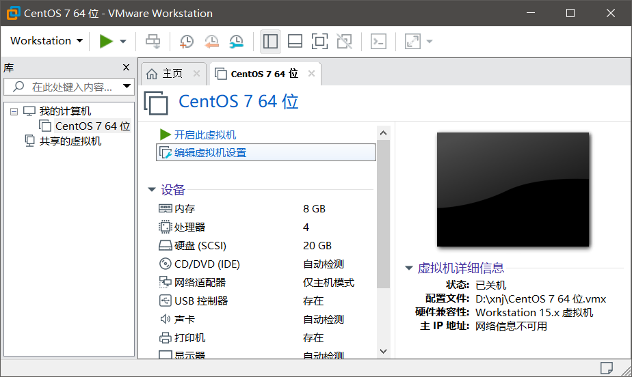This screenshot has height=377, width=632.
Task: Click the 处理器 processor device icon
Action: click(166, 227)
